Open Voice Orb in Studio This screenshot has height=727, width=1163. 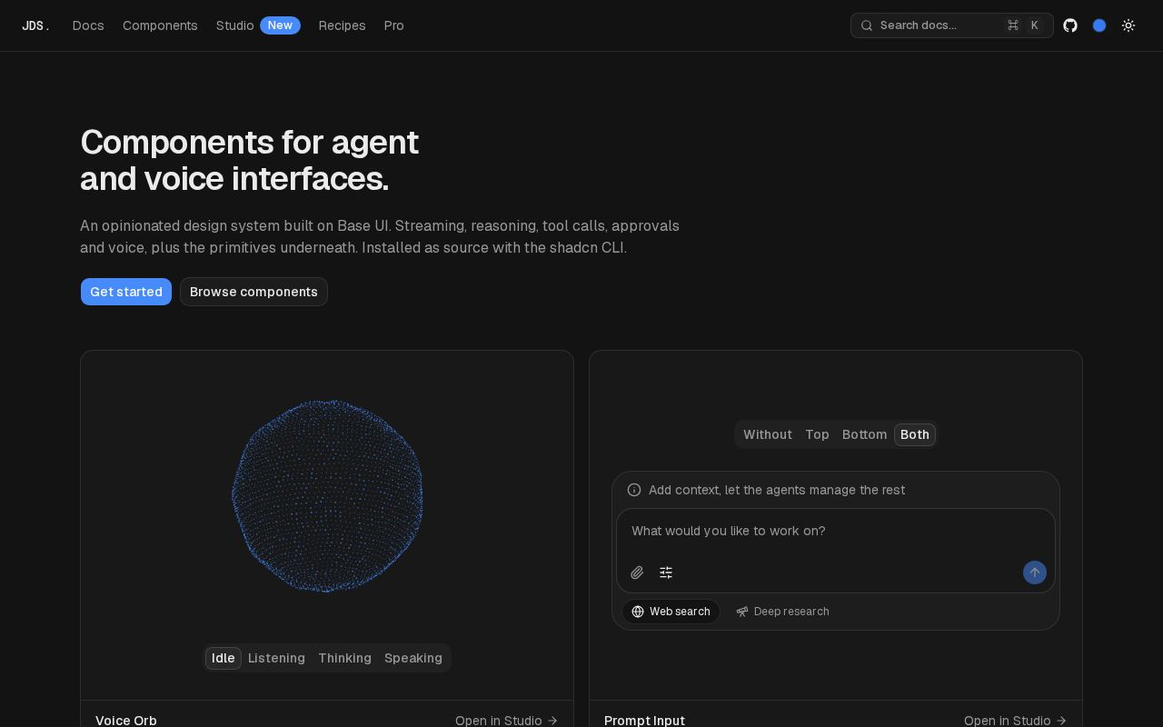pyautogui.click(x=506, y=721)
